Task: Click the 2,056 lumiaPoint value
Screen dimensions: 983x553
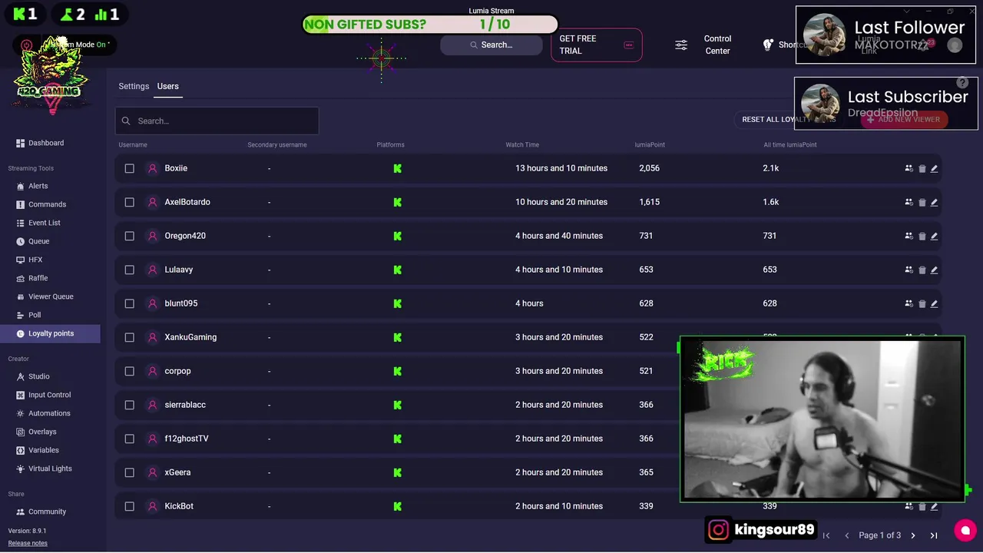Action: 649,168
